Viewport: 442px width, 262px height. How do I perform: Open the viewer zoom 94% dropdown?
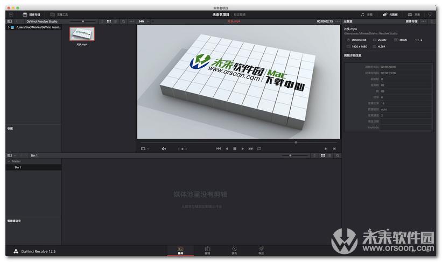[144, 21]
